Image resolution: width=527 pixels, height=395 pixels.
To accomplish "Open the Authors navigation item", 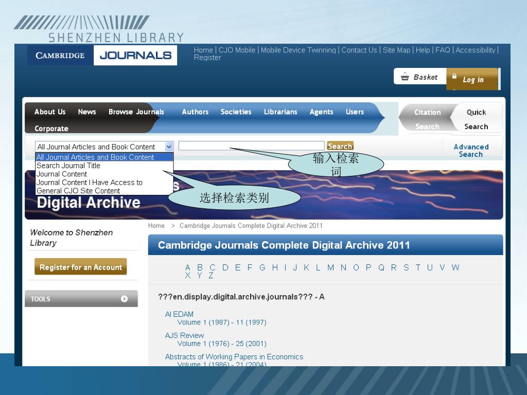I will pos(195,112).
